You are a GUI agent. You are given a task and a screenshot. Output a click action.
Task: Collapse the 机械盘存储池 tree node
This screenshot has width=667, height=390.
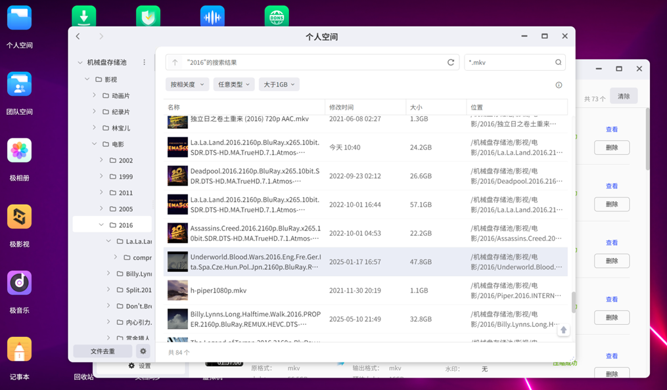point(80,62)
